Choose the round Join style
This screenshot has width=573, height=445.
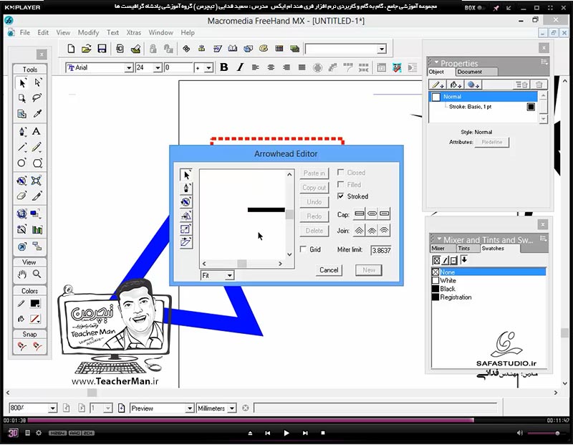coord(372,230)
